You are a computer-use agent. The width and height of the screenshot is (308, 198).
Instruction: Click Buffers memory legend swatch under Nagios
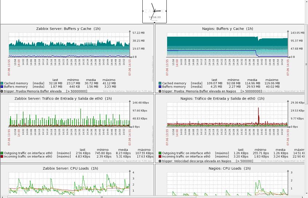160,87
